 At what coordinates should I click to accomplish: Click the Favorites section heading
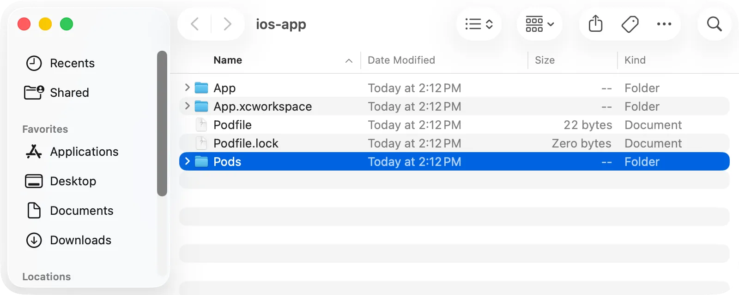point(45,130)
